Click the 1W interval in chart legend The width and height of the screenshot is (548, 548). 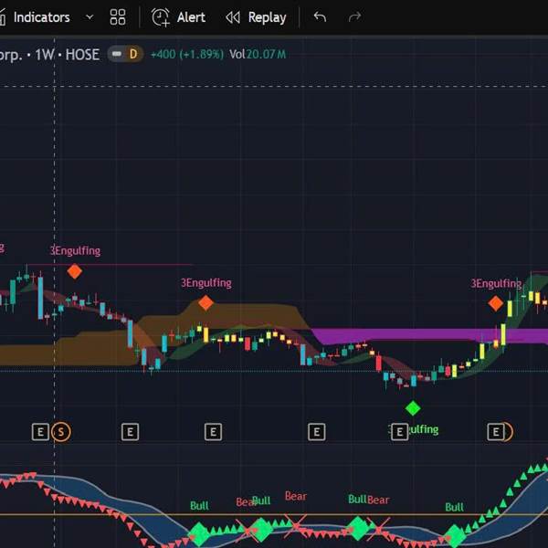pyautogui.click(x=45, y=55)
